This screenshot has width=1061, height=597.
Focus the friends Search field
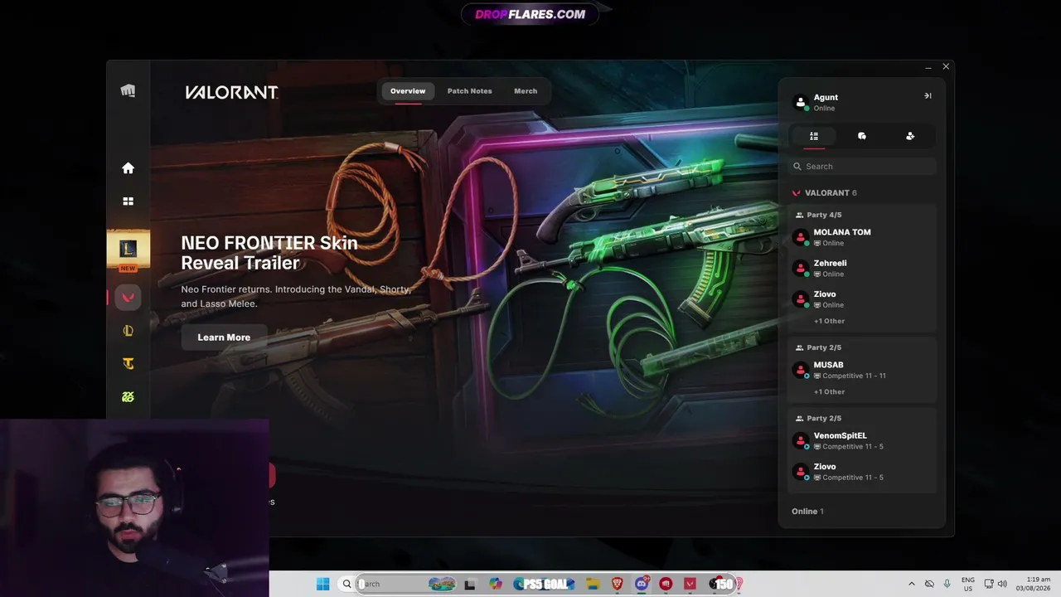tap(862, 167)
